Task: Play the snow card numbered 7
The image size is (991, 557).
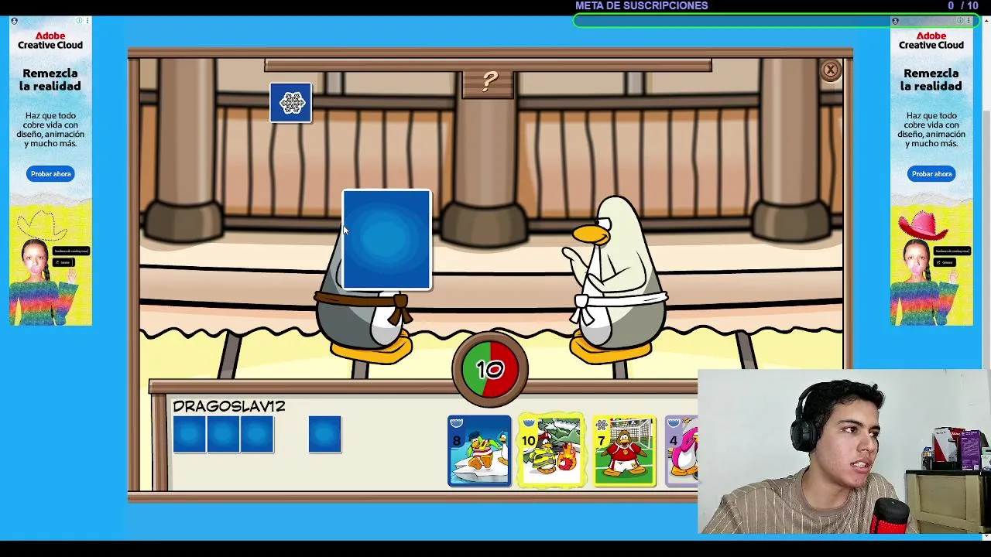Action: pos(624,451)
